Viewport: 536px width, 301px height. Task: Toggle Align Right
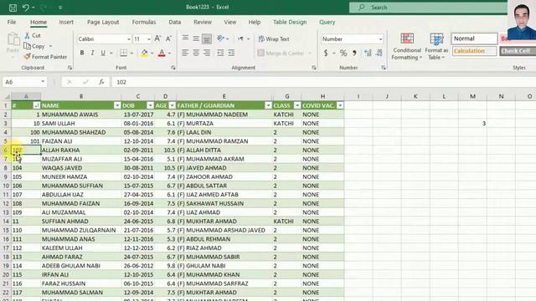coord(207,53)
